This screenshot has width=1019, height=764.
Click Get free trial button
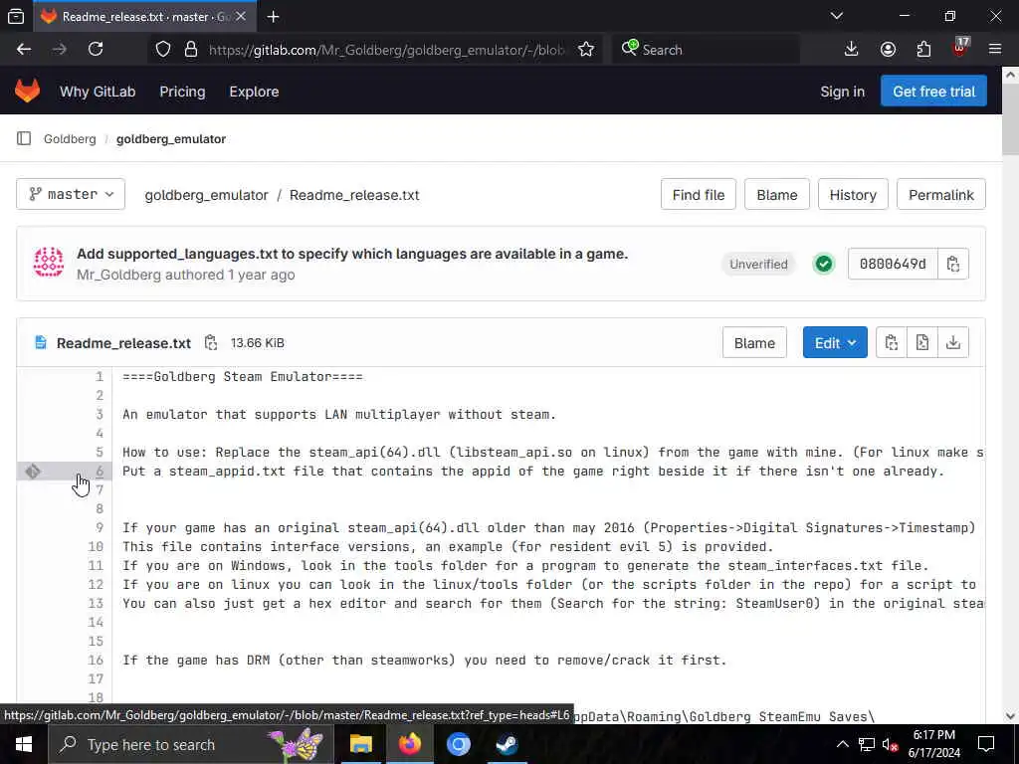pyautogui.click(x=933, y=91)
